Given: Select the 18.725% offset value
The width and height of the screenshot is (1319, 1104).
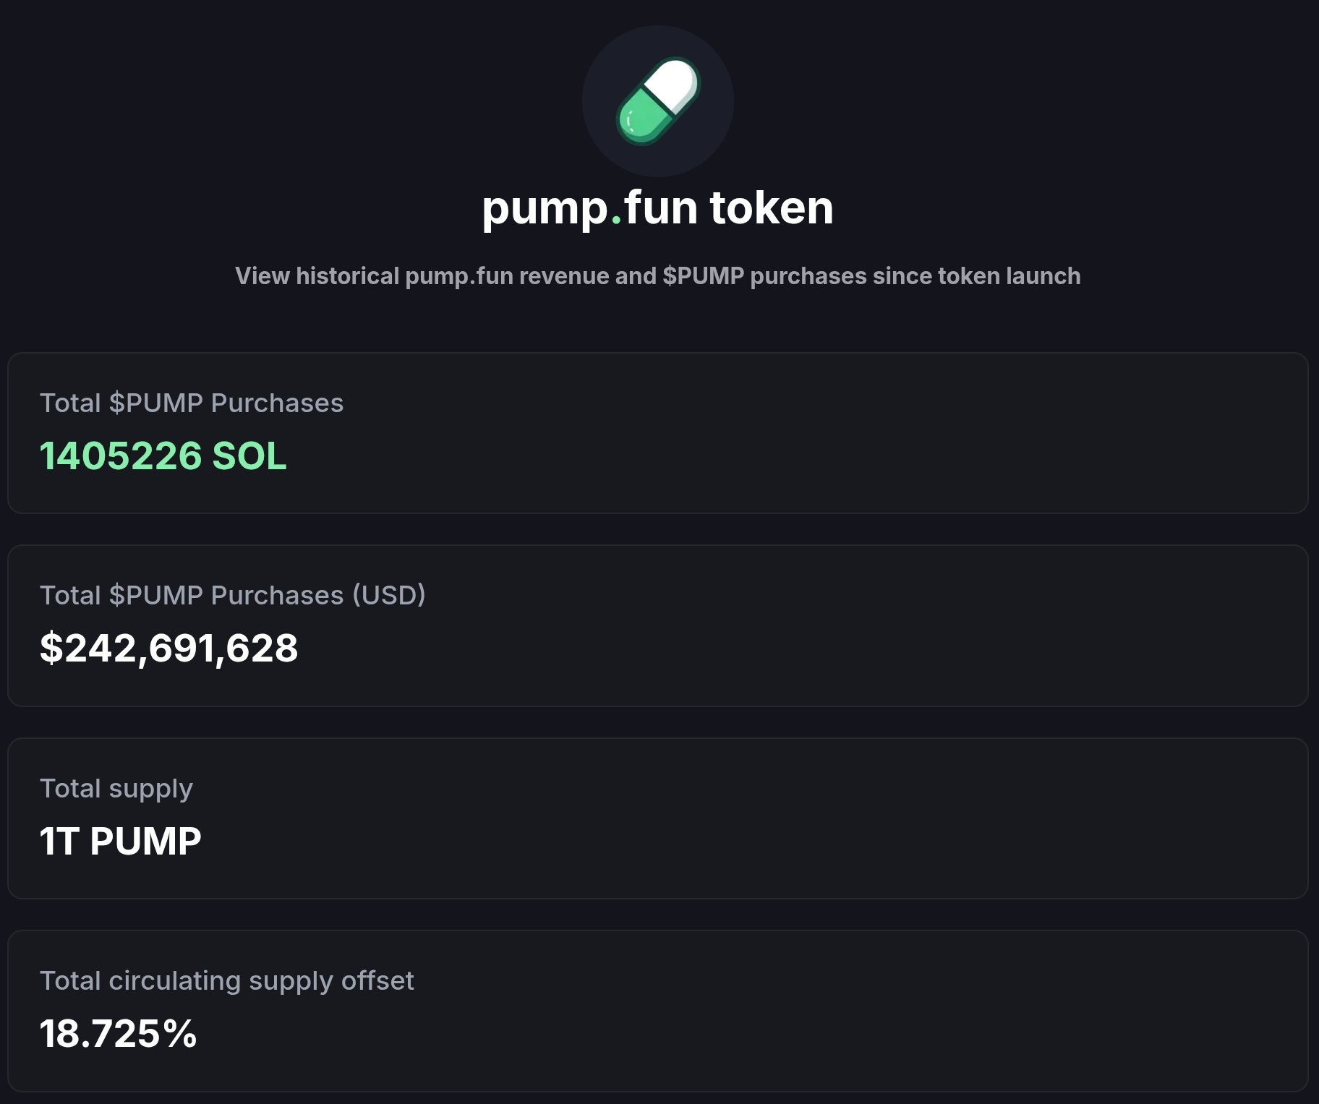Looking at the screenshot, I should [118, 1034].
